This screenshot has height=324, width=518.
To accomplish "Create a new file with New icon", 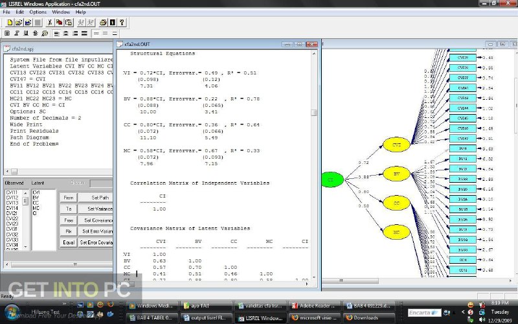I will coord(10,23).
